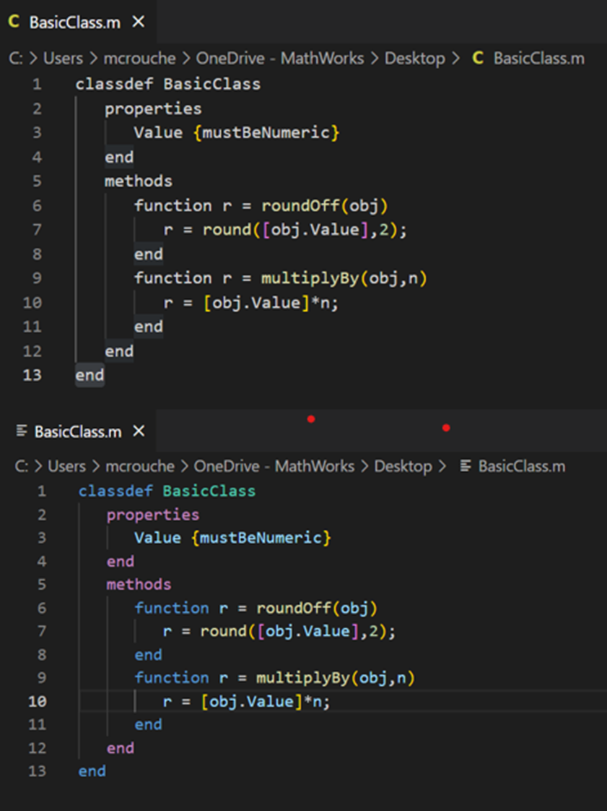Viewport: 607px width, 811px height.
Task: Close the top BasicClass.m tab
Action: 139,22
